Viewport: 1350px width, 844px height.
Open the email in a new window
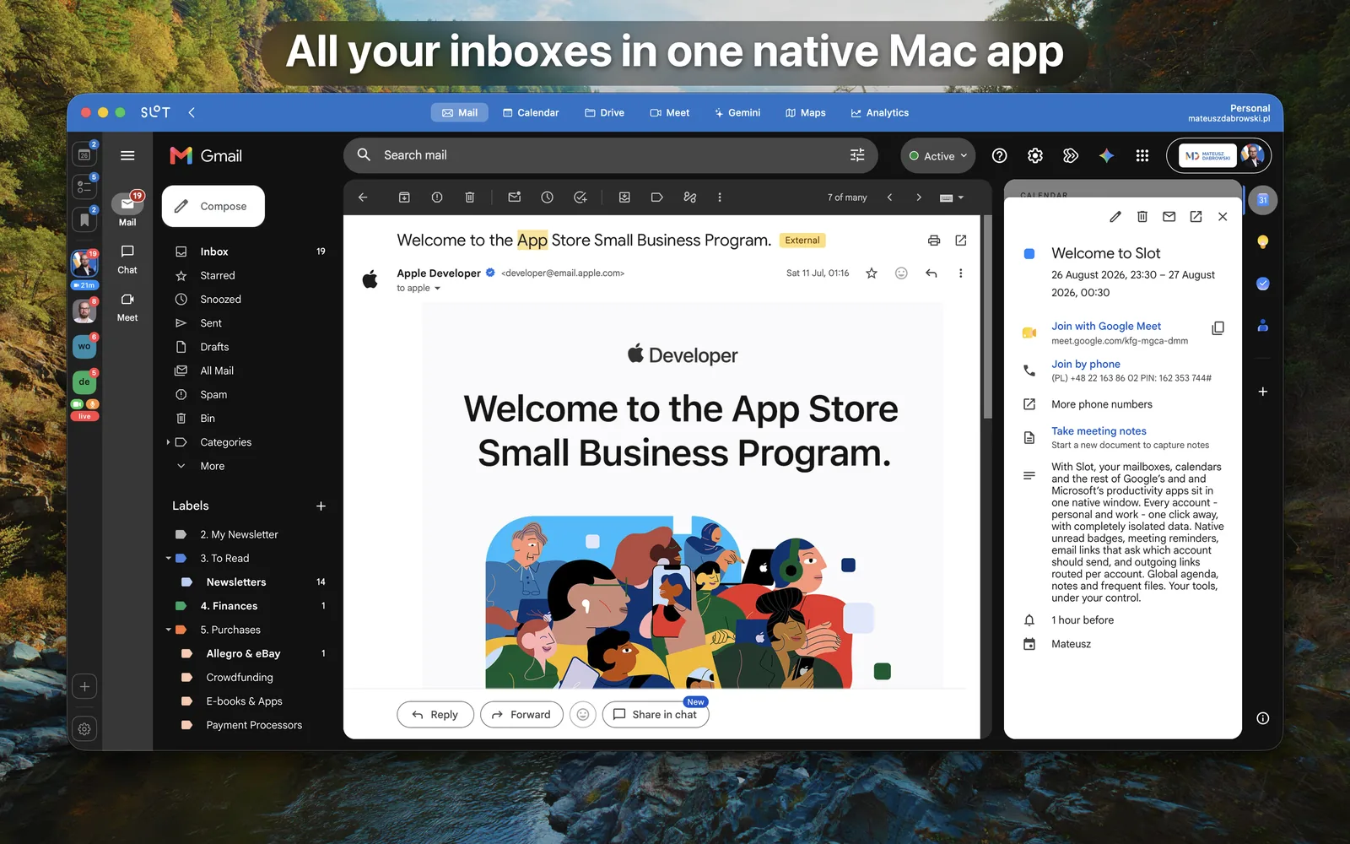coord(961,241)
